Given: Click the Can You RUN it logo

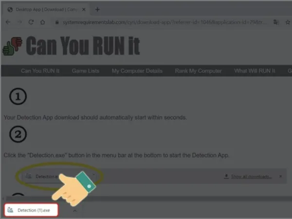Looking at the screenshot, I should (x=71, y=46).
